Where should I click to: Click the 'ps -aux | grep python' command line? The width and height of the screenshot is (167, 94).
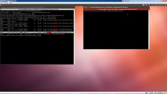click(x=28, y=17)
